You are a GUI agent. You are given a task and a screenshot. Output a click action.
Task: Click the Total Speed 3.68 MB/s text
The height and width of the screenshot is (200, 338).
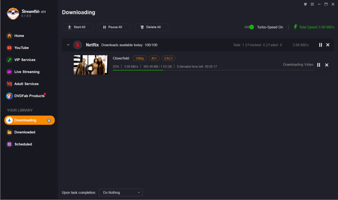click(x=317, y=27)
